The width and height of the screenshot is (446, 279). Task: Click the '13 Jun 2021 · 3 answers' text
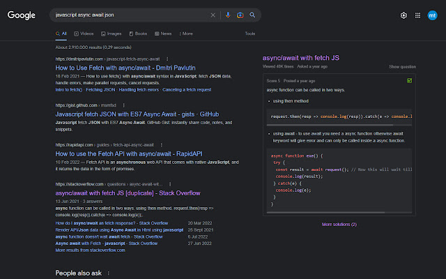click(x=79, y=202)
